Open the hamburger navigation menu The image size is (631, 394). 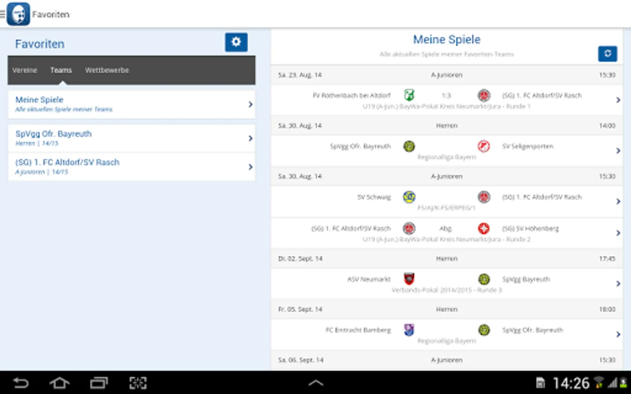click(x=3, y=14)
